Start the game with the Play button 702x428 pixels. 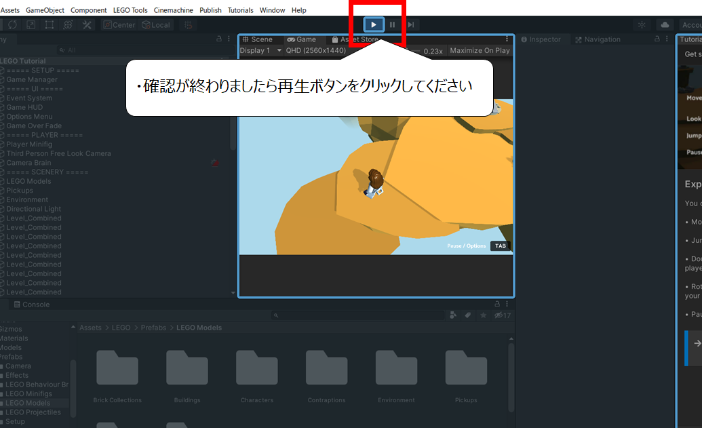click(374, 24)
